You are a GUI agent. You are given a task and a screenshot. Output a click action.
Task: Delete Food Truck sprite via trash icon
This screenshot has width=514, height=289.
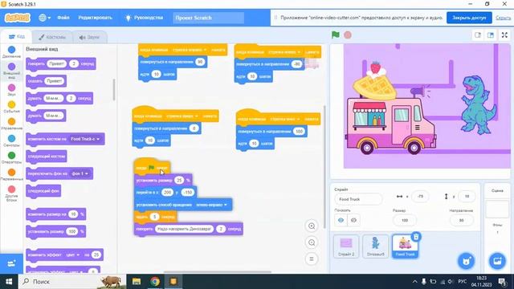[416, 237]
